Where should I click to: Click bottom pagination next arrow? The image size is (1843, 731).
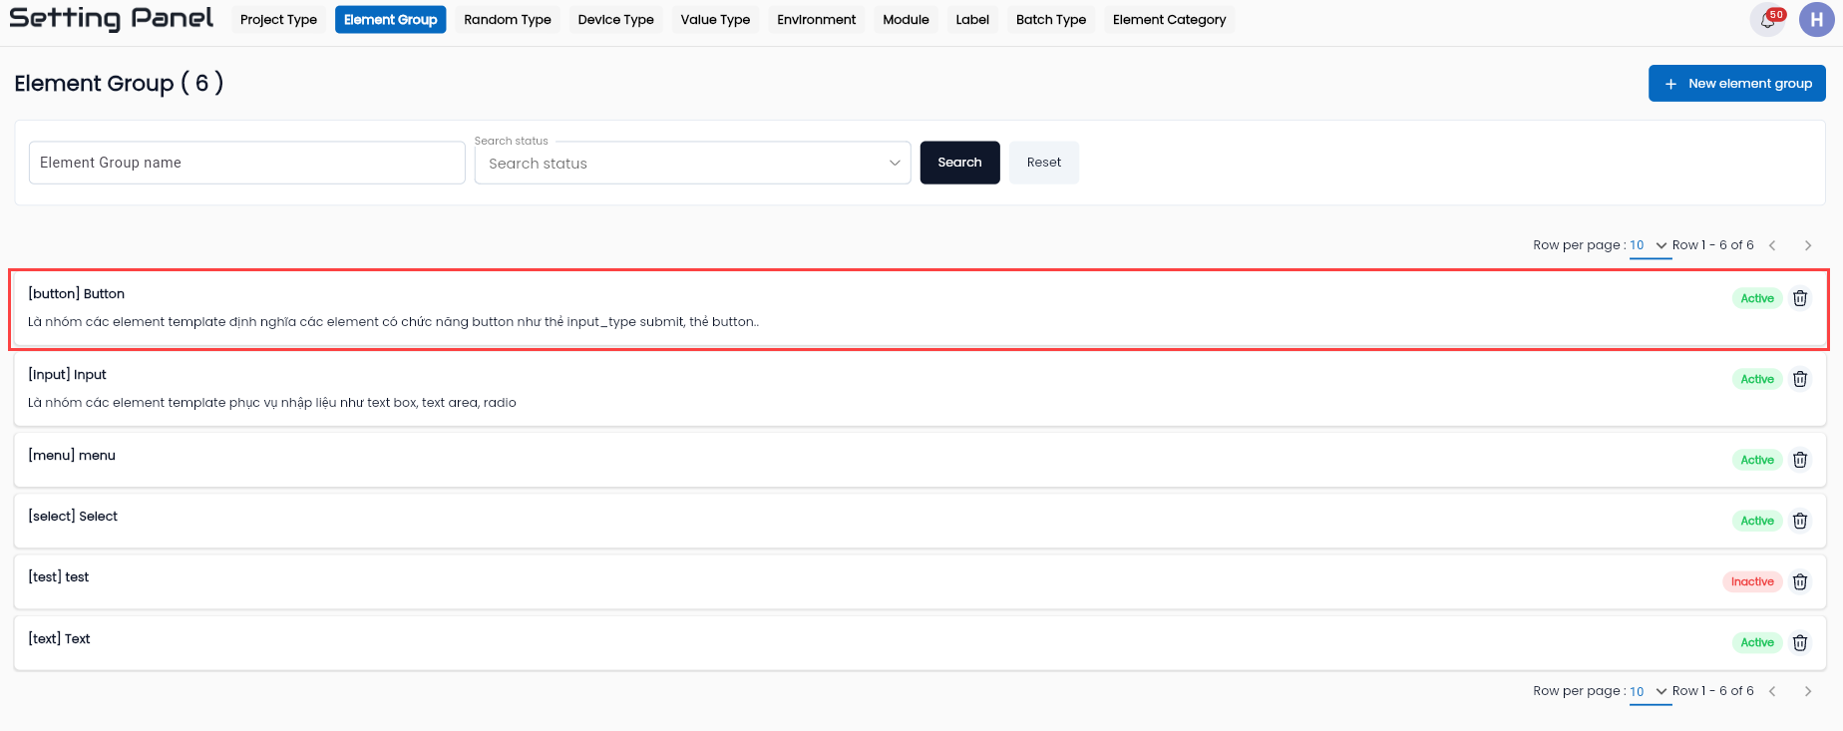pyautogui.click(x=1808, y=691)
